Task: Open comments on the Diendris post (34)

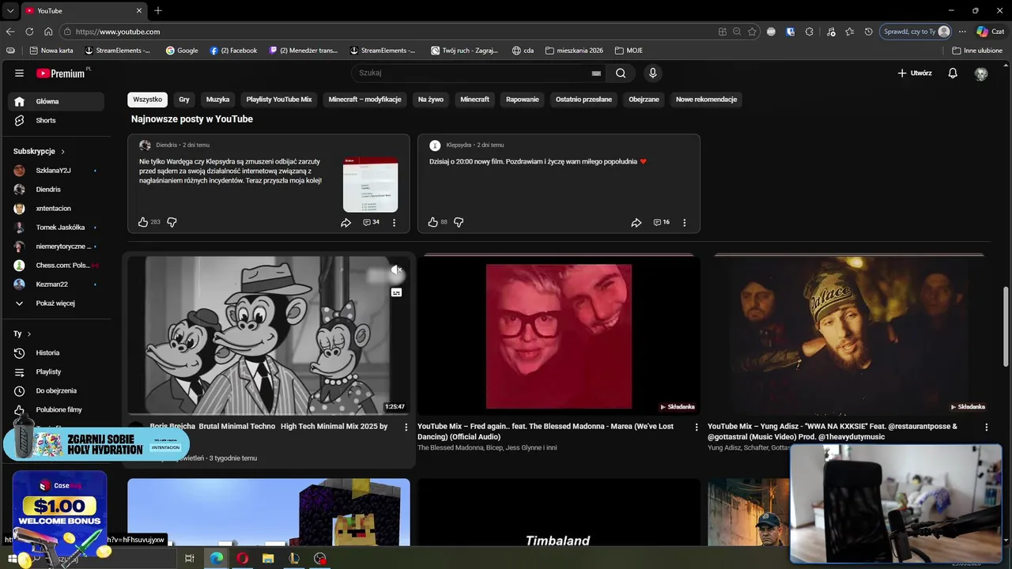Action: click(x=372, y=222)
